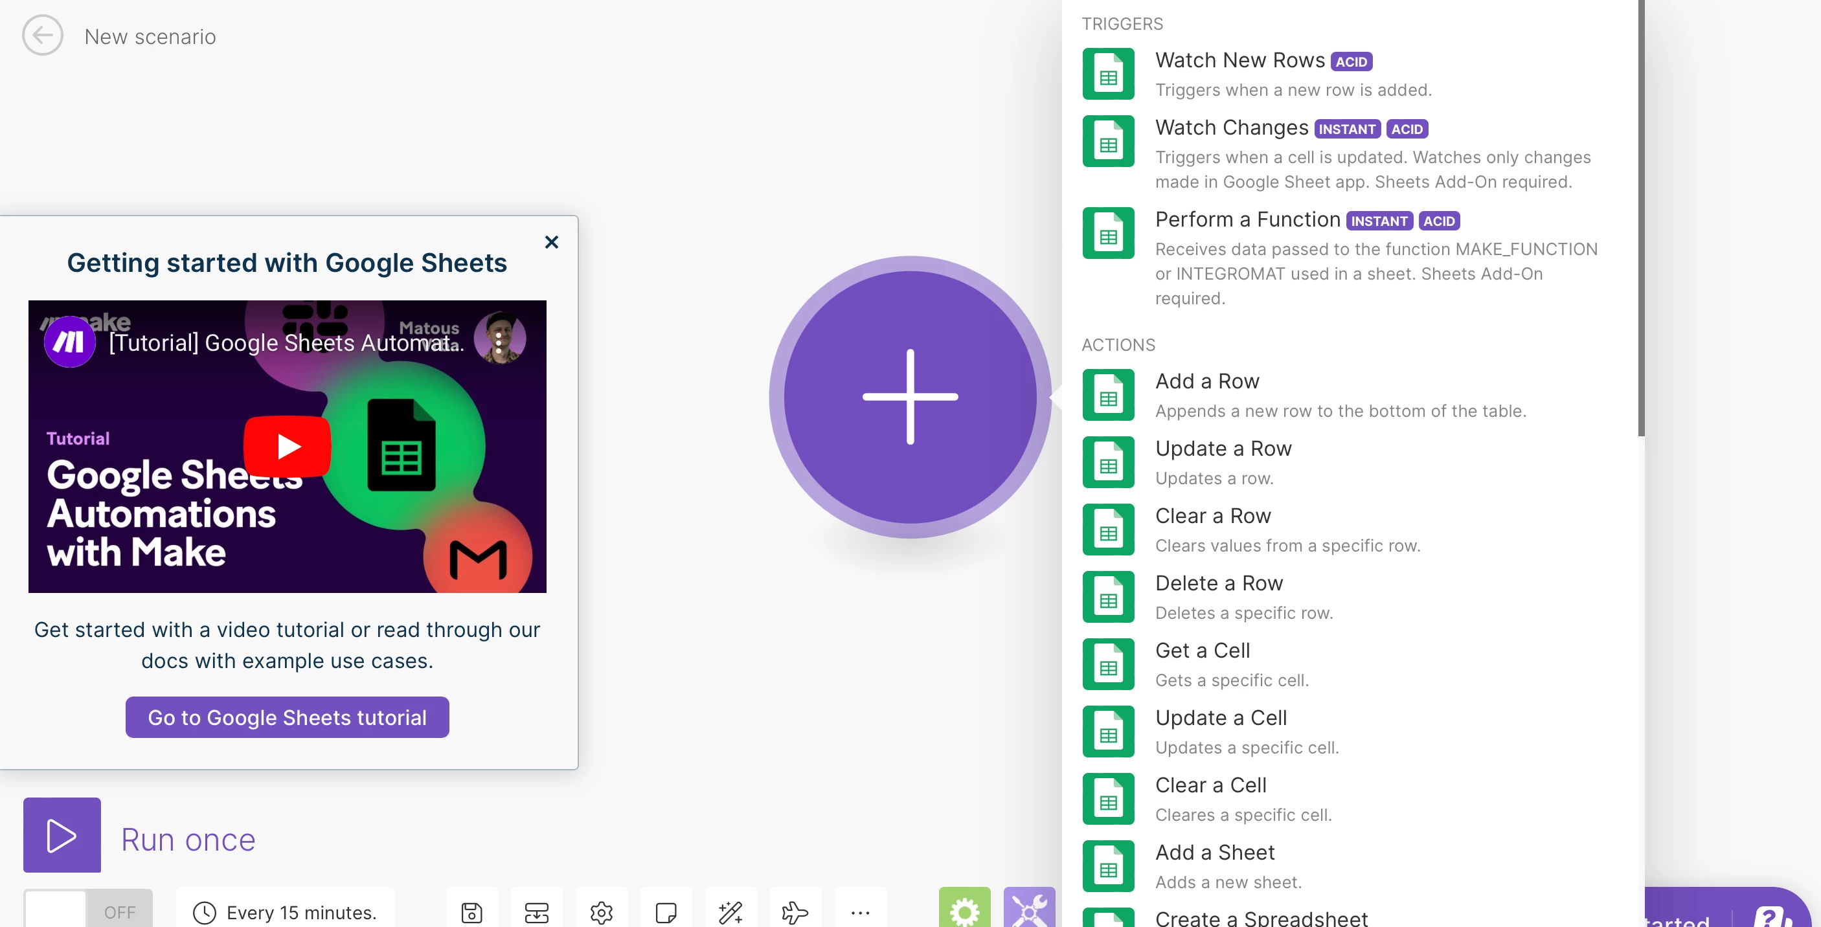The width and height of the screenshot is (1821, 927).
Task: Click the scenario inputs icon in toolbar
Action: (537, 911)
